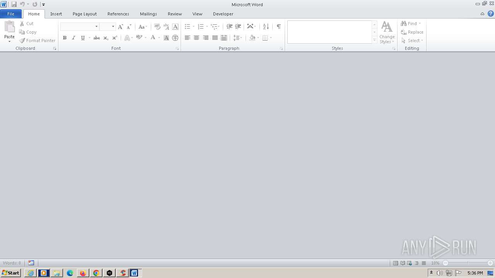495x278 pixels.
Task: Click the Text Effects icon
Action: tap(127, 38)
